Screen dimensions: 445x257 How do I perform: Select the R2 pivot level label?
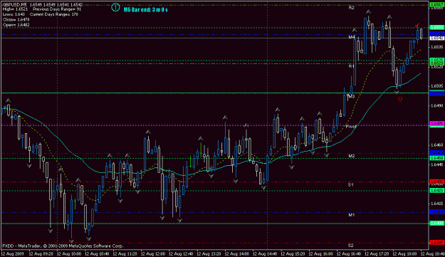coord(351,8)
